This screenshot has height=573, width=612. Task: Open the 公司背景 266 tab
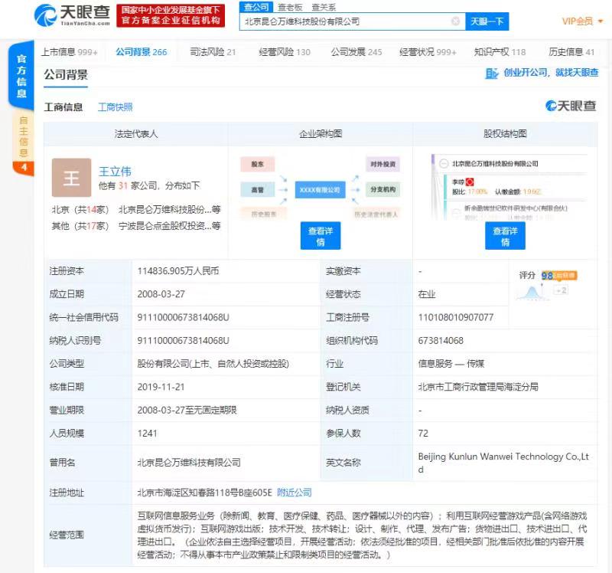tap(142, 52)
